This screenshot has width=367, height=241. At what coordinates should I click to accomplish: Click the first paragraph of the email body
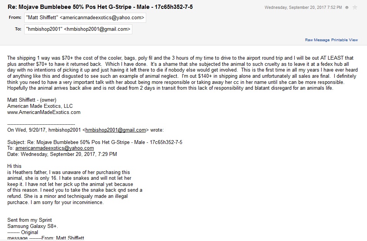pyautogui.click(x=182, y=73)
